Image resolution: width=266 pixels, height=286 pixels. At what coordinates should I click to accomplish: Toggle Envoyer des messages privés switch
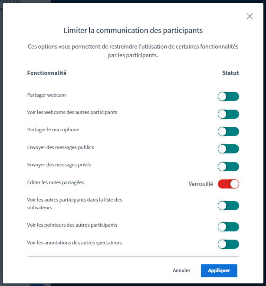[228, 166]
